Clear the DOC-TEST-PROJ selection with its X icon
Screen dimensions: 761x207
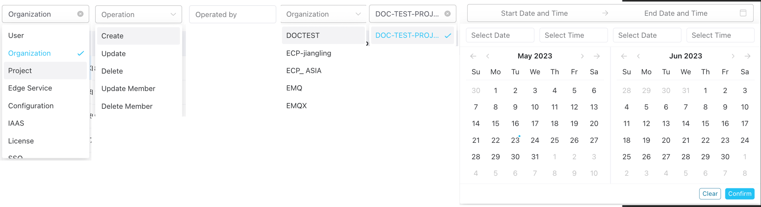pyautogui.click(x=447, y=14)
